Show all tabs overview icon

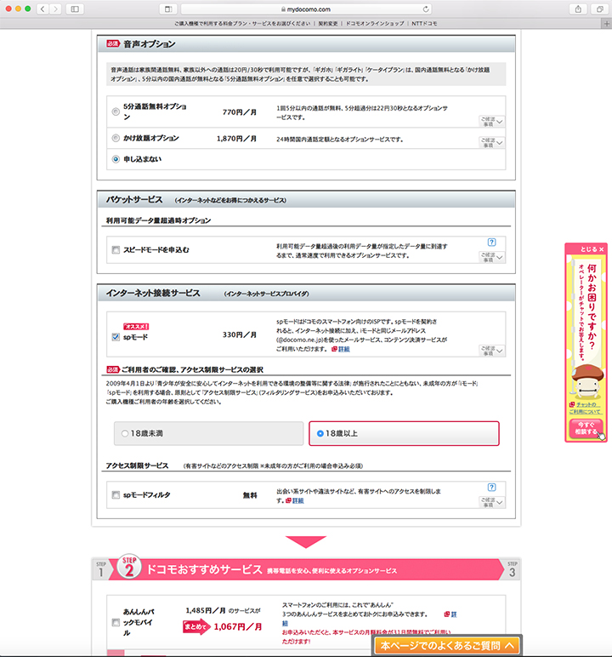point(600,9)
